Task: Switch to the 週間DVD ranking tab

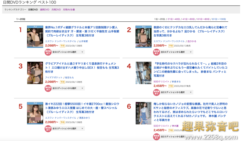Action: click(44, 10)
